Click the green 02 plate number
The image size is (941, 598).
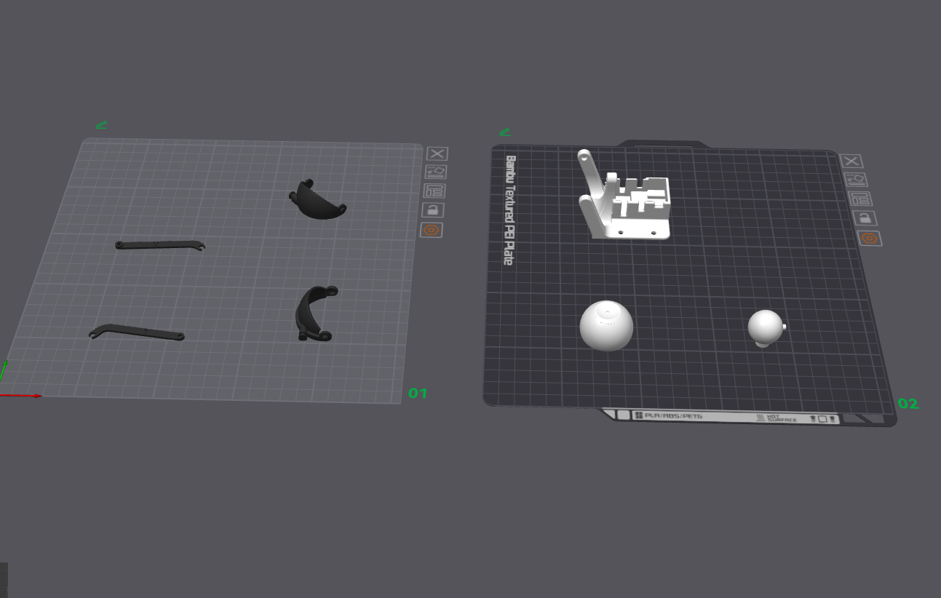(x=908, y=404)
